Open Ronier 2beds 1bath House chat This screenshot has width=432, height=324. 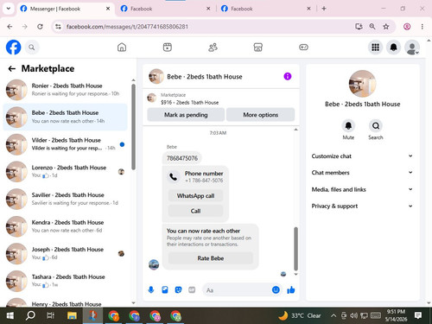(66, 90)
